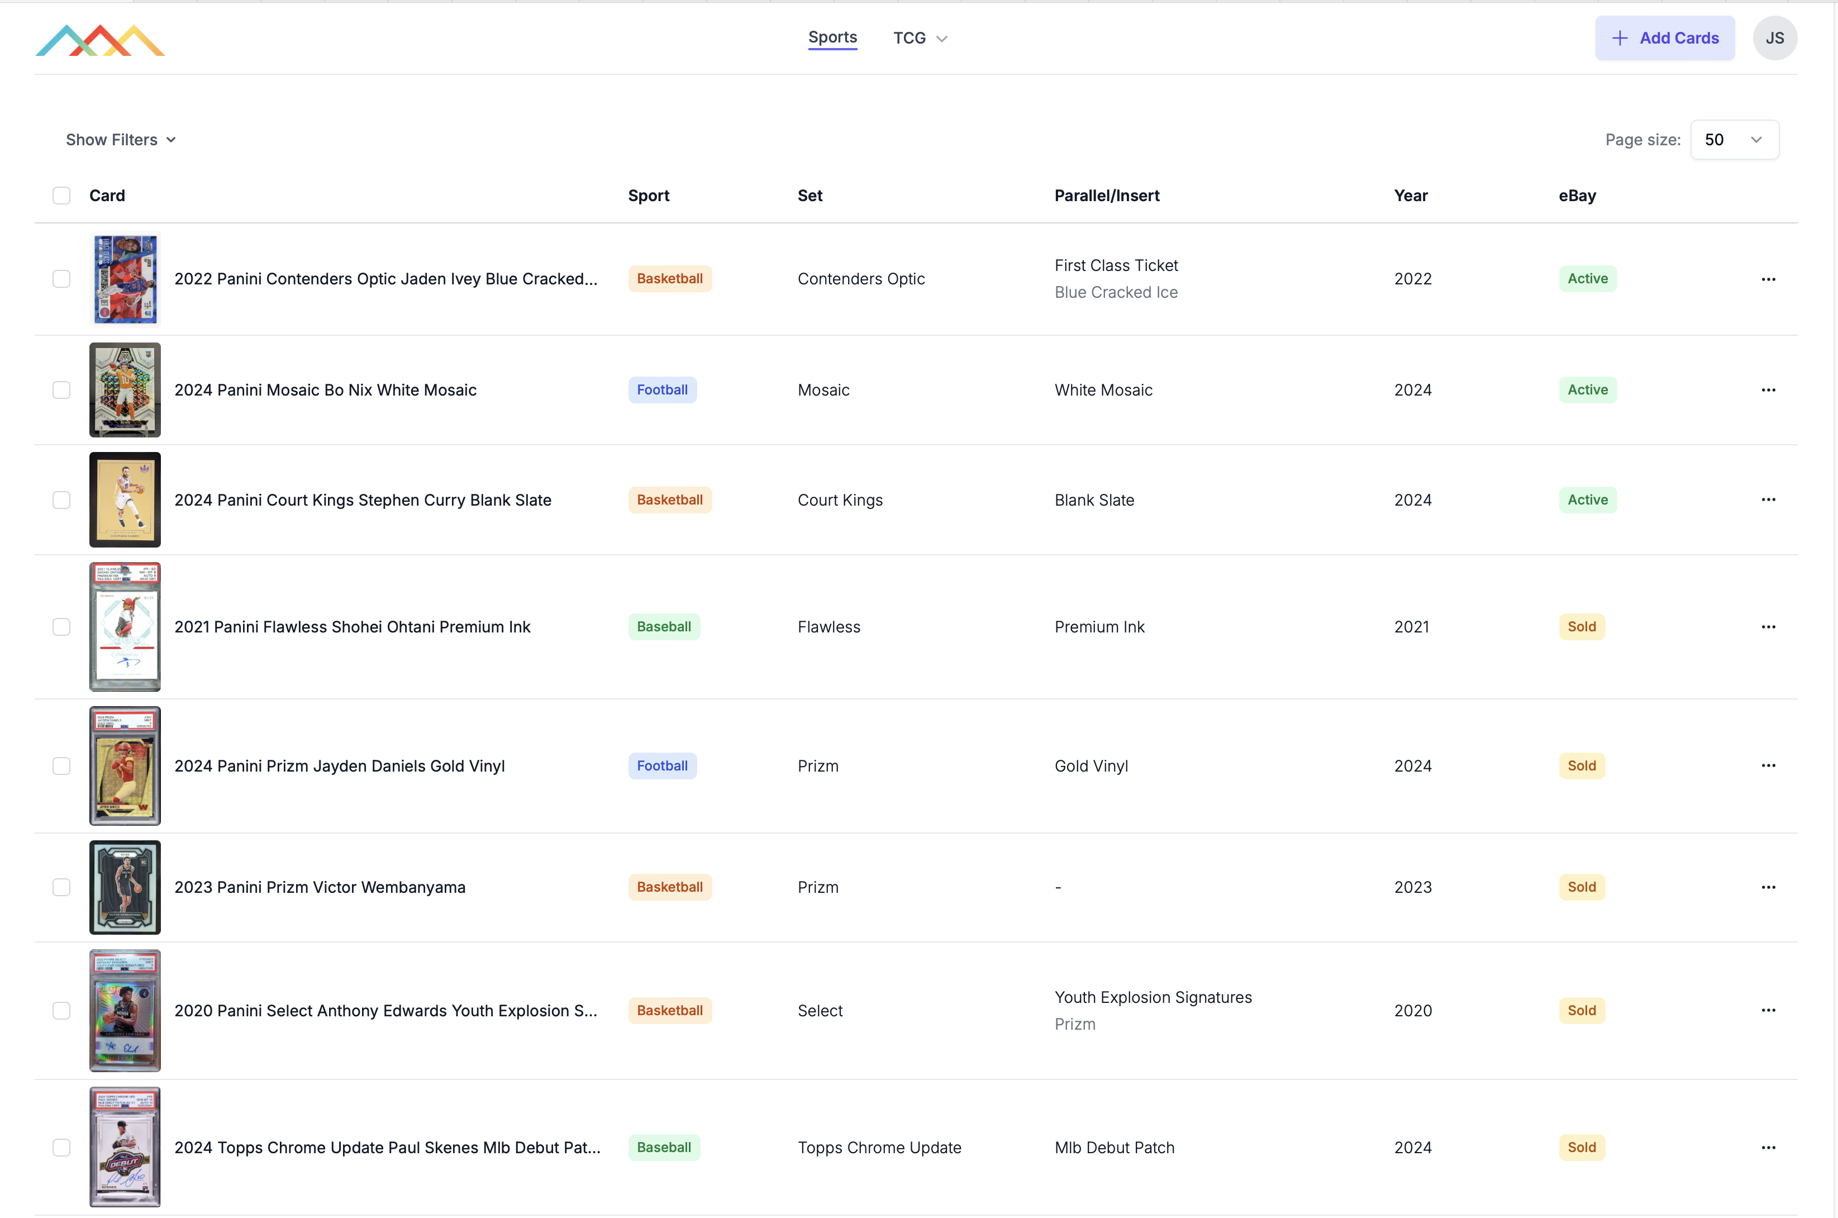
Task: Click the Shohei Ohtani card thumbnail
Action: 125,627
